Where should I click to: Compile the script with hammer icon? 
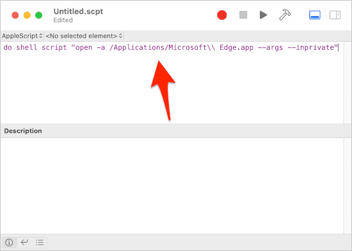pos(285,15)
